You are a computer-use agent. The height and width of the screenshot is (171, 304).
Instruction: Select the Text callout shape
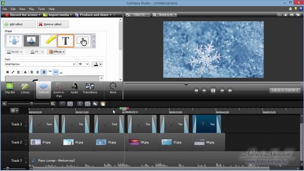tap(66, 41)
